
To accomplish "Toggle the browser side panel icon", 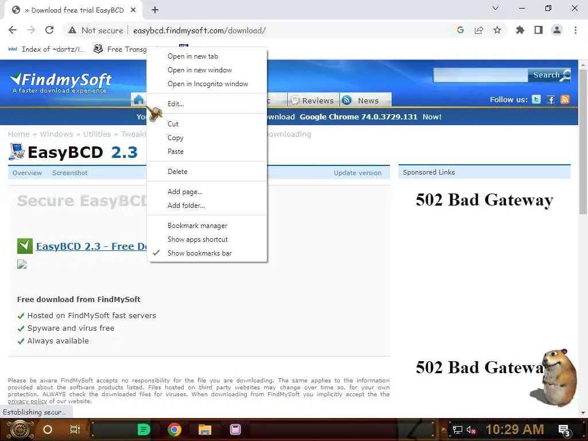I will (539, 30).
